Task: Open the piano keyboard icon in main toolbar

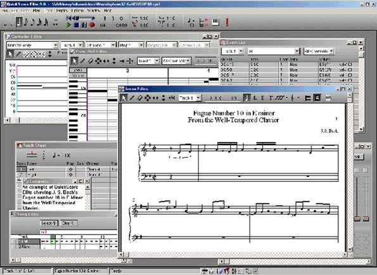Action: [x=215, y=22]
